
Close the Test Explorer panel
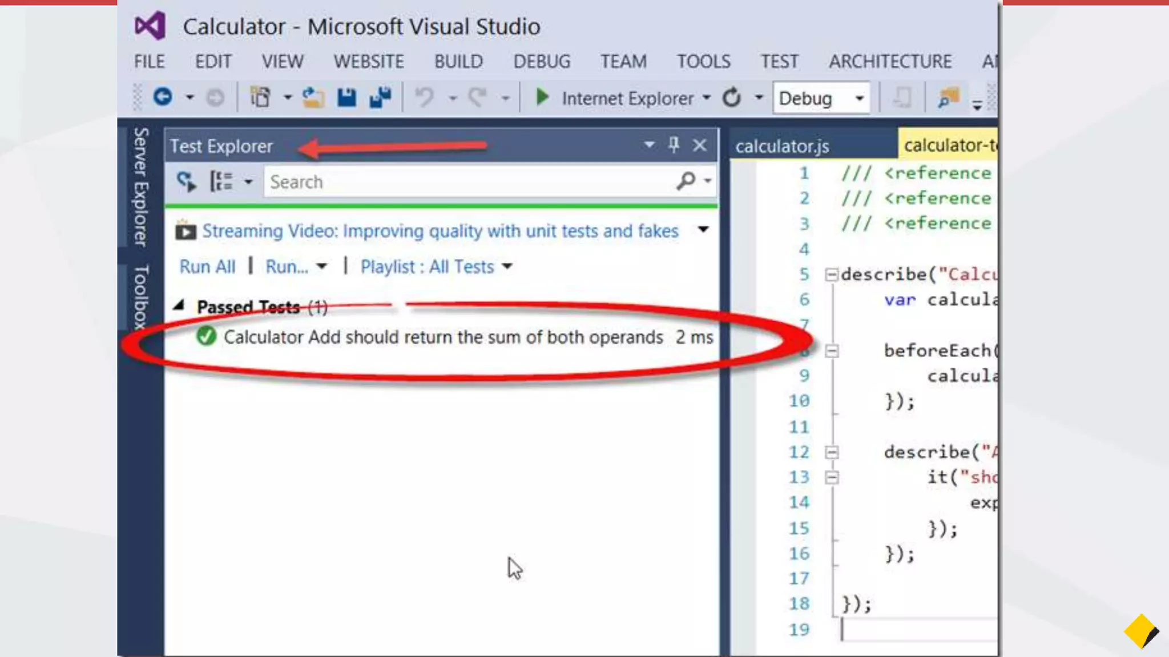pos(700,145)
